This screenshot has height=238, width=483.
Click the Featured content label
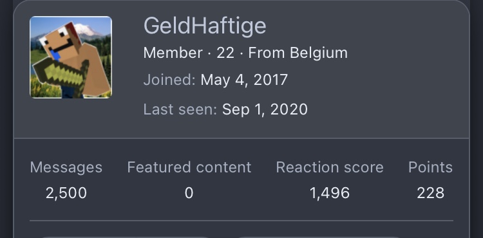pos(189,168)
